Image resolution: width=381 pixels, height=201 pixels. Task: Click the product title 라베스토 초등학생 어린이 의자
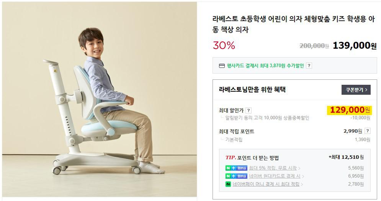coord(294,24)
